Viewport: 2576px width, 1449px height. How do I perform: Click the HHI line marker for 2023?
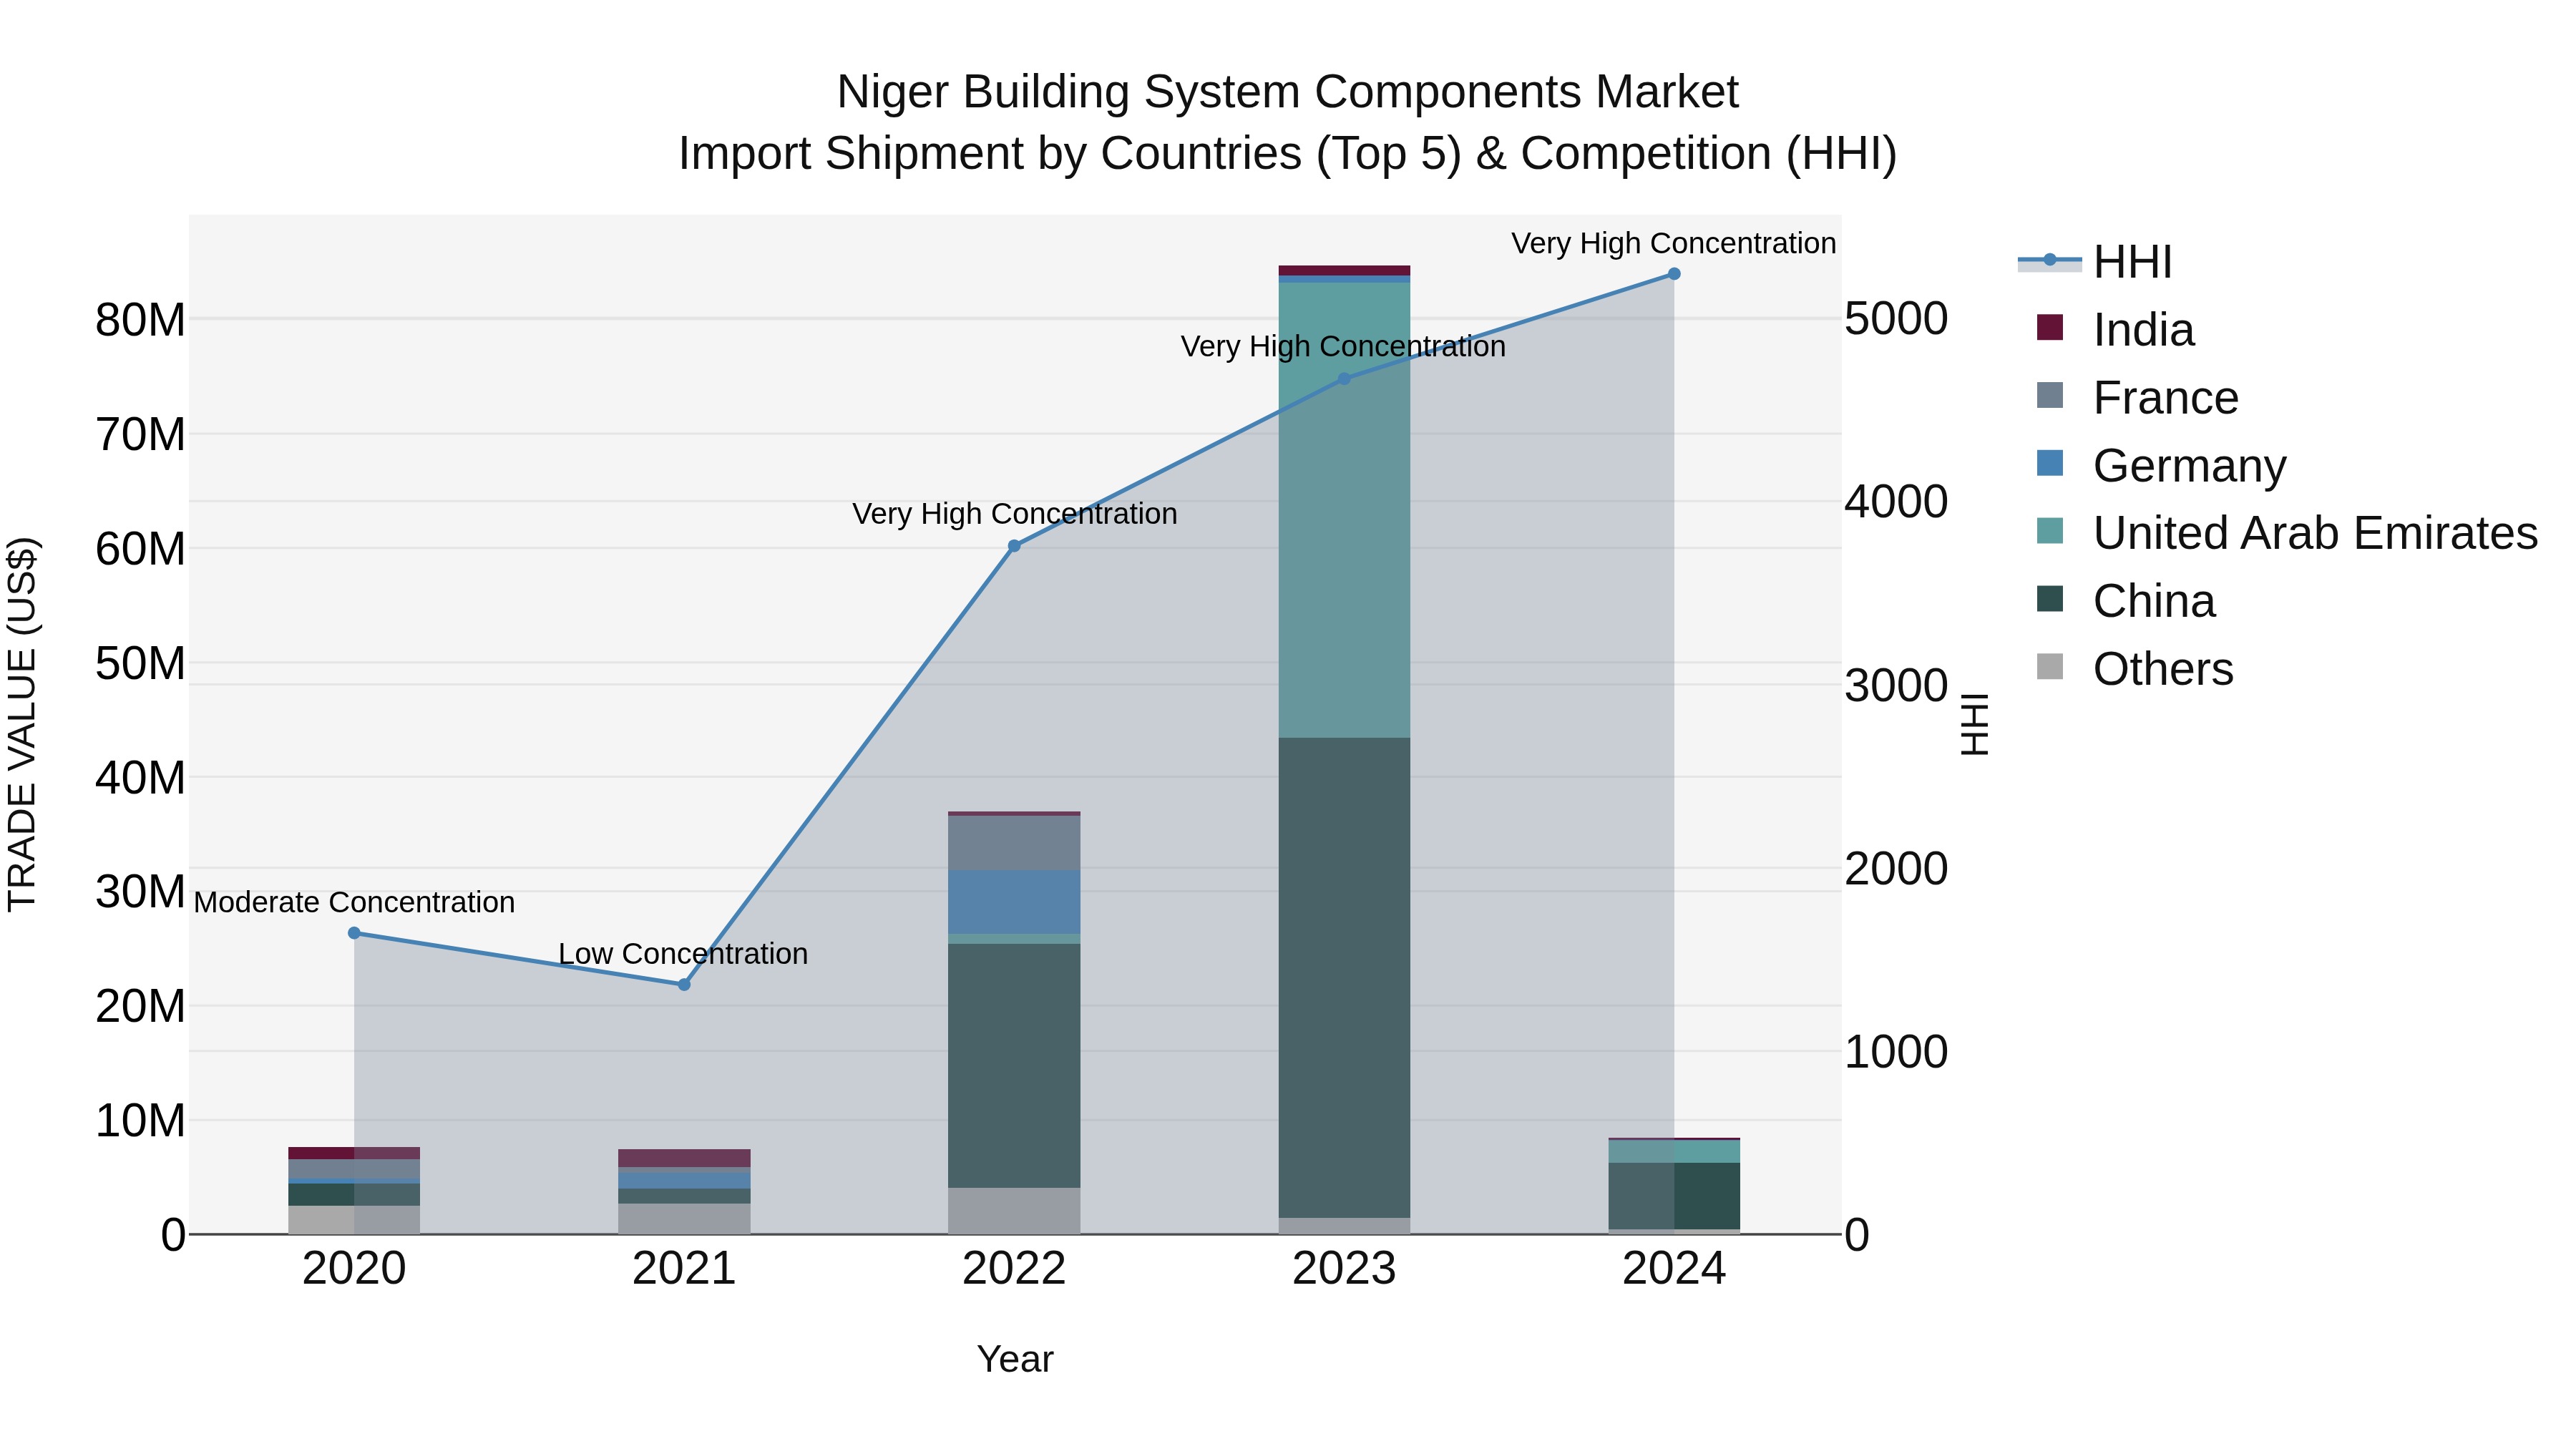click(1344, 379)
